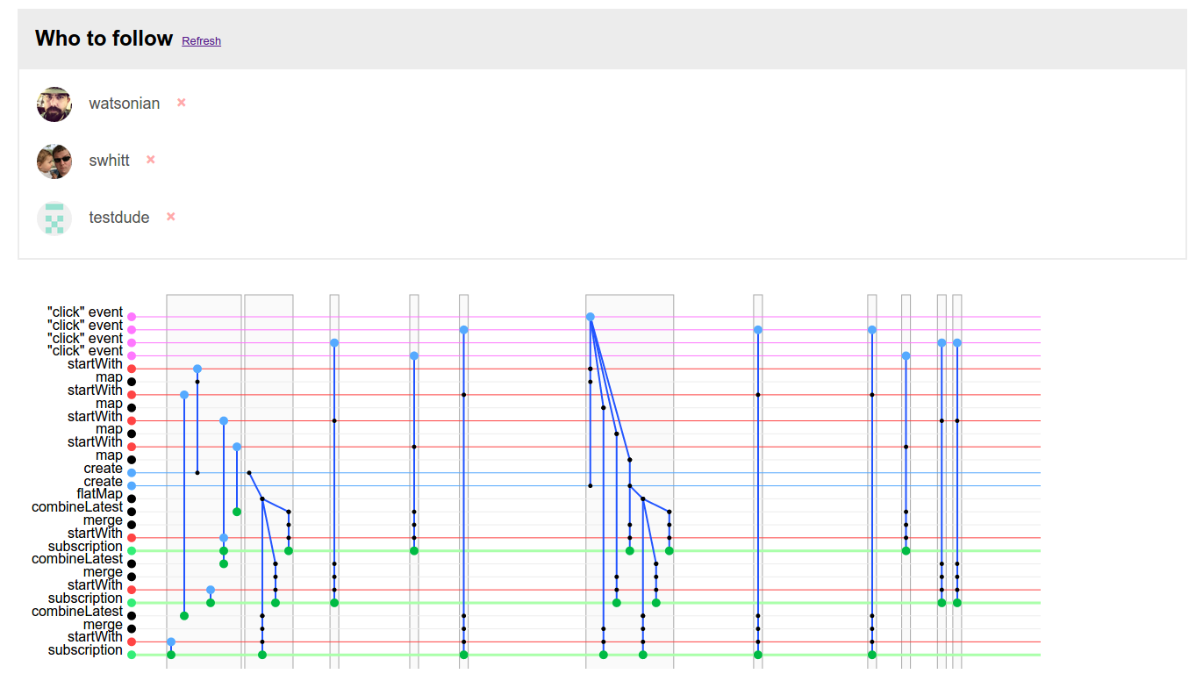
Task: Remove swhitt from the suggestions list
Action: coord(151,160)
